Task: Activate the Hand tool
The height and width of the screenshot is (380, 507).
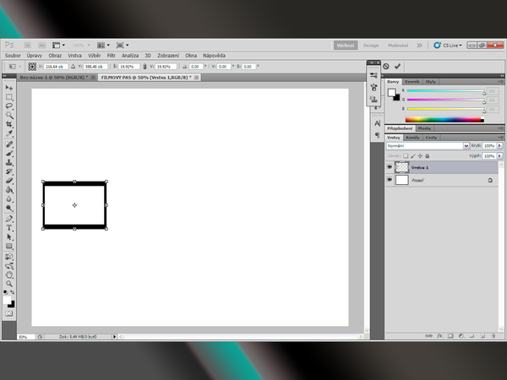Action: pos(9,274)
